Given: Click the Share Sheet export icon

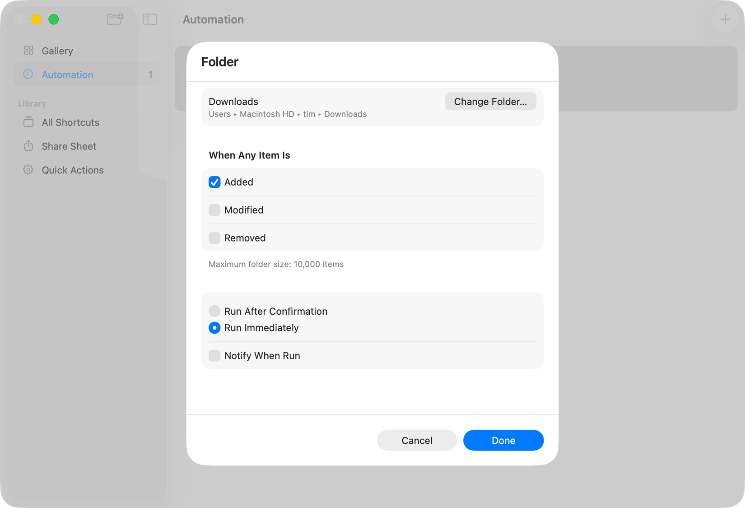Looking at the screenshot, I should 28,146.
